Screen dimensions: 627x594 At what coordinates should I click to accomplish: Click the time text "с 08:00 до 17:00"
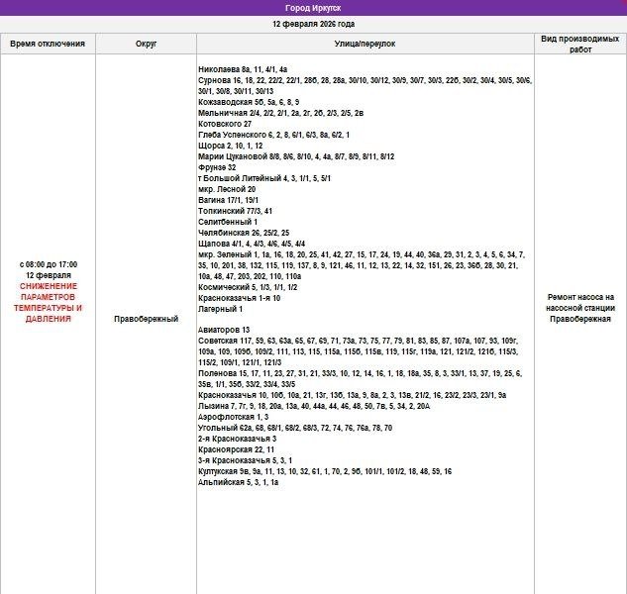tap(48, 264)
